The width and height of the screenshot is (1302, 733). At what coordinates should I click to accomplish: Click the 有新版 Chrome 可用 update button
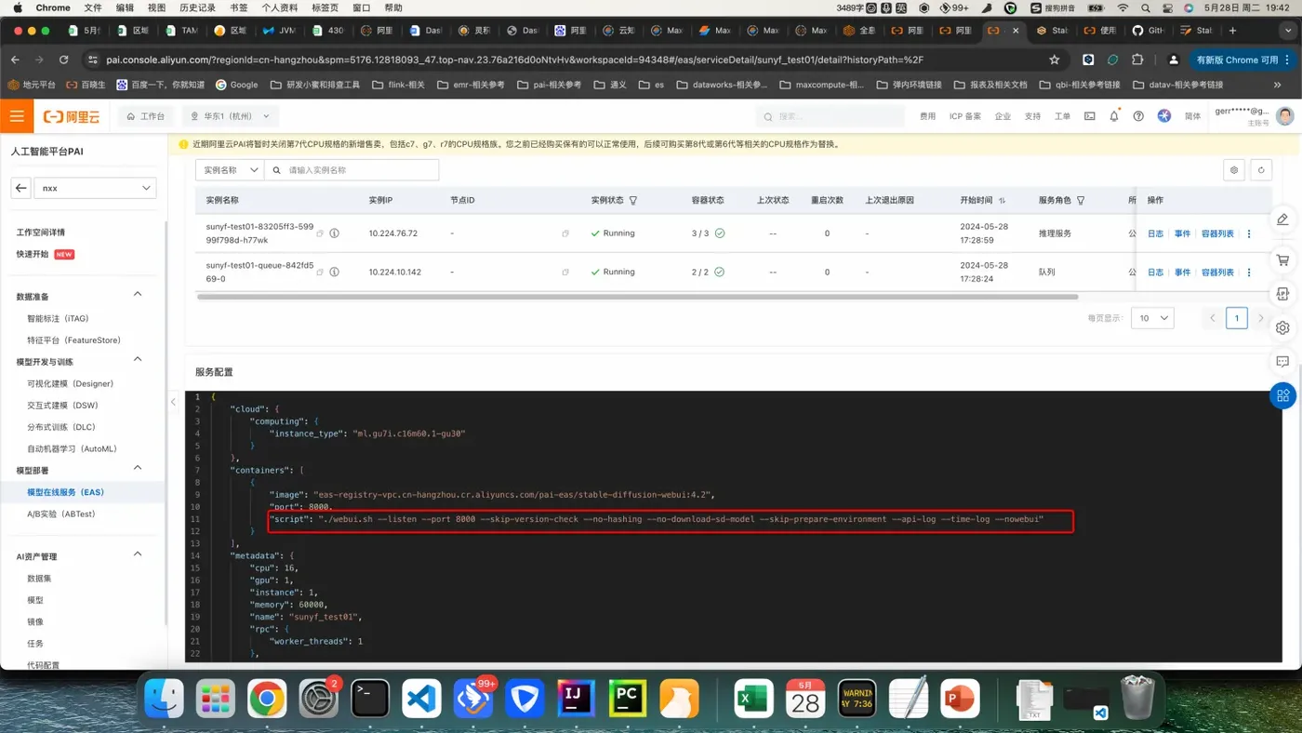pyautogui.click(x=1242, y=60)
